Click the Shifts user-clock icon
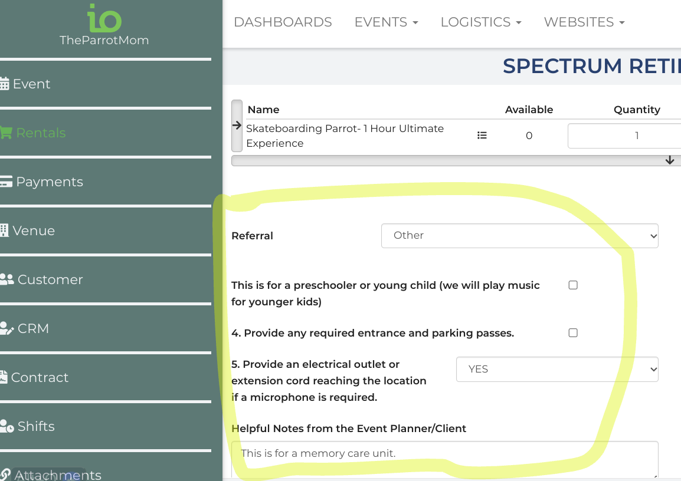 click(7, 426)
